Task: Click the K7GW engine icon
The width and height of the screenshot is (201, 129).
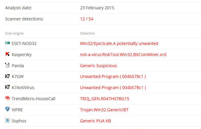Action: click(x=7, y=76)
